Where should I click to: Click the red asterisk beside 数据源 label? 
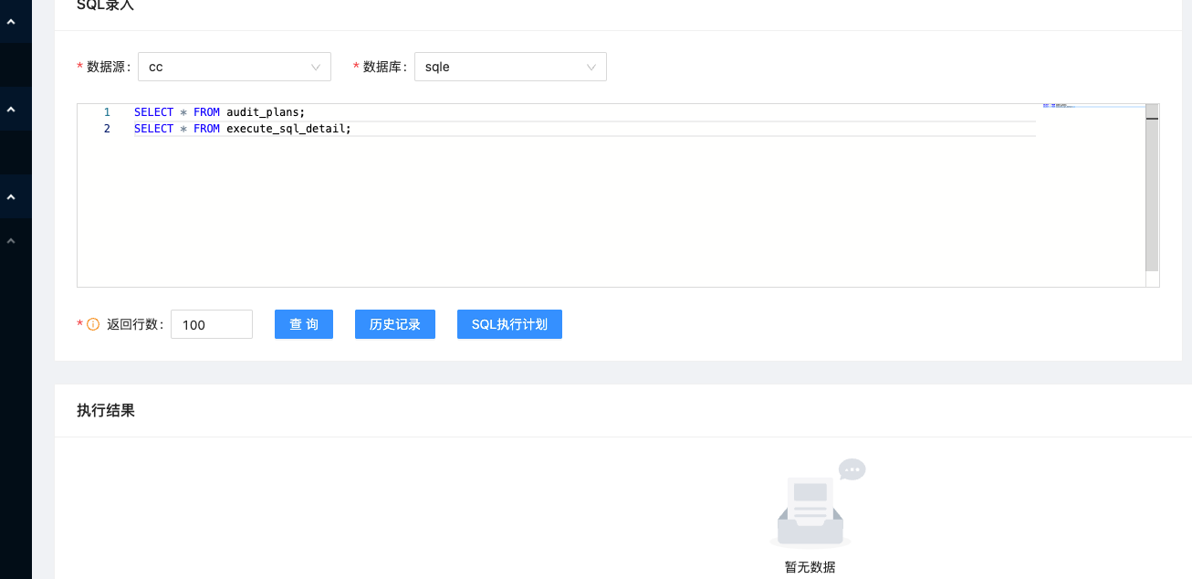(79, 66)
